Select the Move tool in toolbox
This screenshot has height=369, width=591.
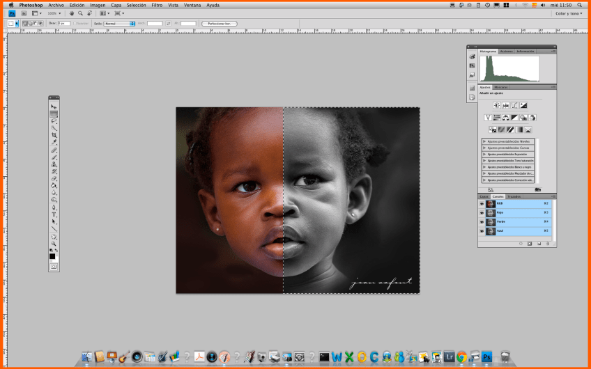[54, 107]
